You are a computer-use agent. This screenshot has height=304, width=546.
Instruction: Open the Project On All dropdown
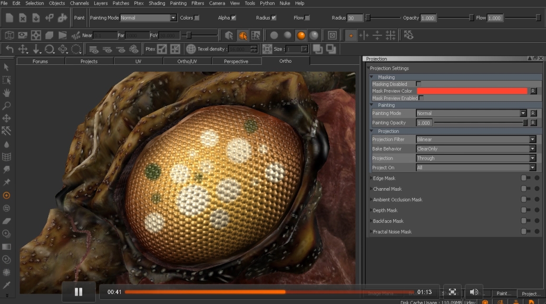[x=476, y=168]
